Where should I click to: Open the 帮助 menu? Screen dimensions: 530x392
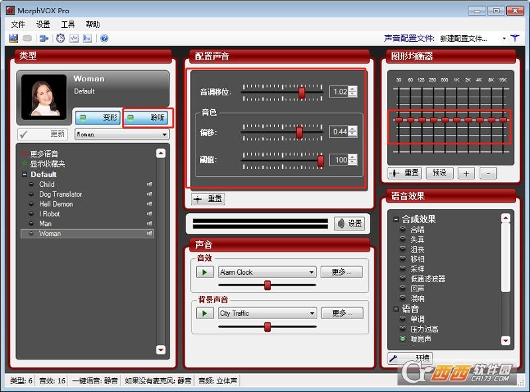click(x=93, y=24)
